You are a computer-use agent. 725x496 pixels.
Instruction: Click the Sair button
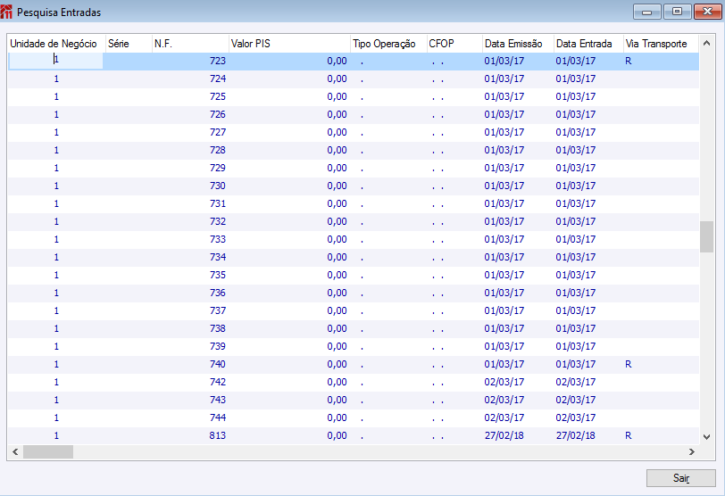click(x=680, y=478)
